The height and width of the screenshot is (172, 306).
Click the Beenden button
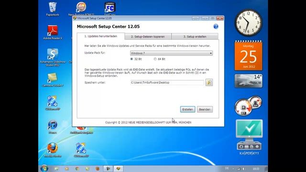coord(205,109)
